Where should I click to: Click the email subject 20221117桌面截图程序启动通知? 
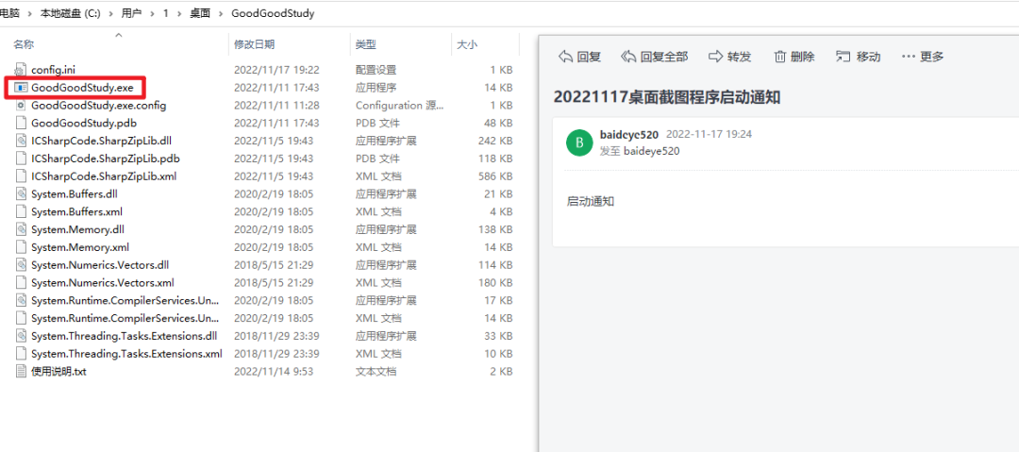pos(667,97)
